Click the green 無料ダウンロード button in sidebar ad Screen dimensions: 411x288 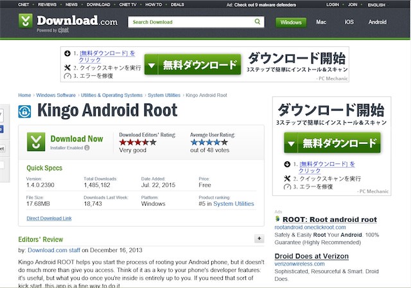[x=332, y=143]
